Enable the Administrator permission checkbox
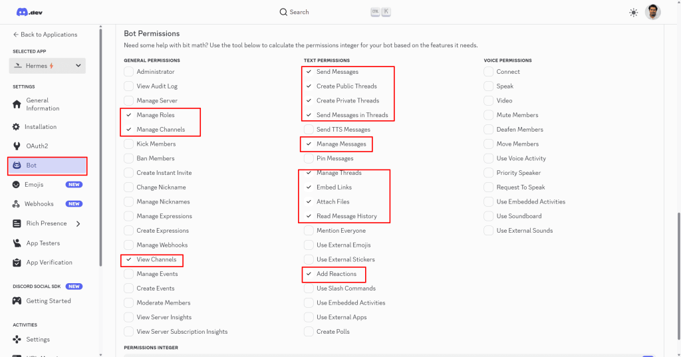Image resolution: width=681 pixels, height=357 pixels. pyautogui.click(x=128, y=72)
